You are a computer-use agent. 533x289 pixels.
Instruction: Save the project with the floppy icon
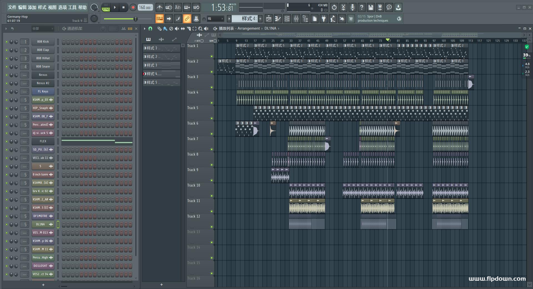[371, 7]
